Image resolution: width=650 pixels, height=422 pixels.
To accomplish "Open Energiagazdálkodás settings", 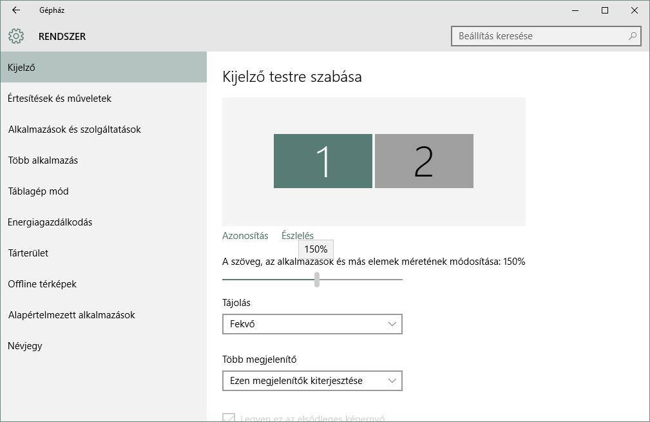I will tap(50, 222).
